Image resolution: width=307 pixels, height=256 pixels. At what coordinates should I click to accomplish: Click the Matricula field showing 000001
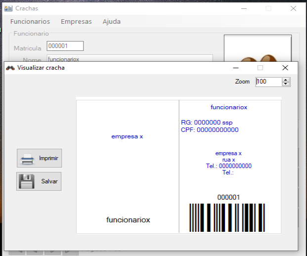click(x=65, y=46)
